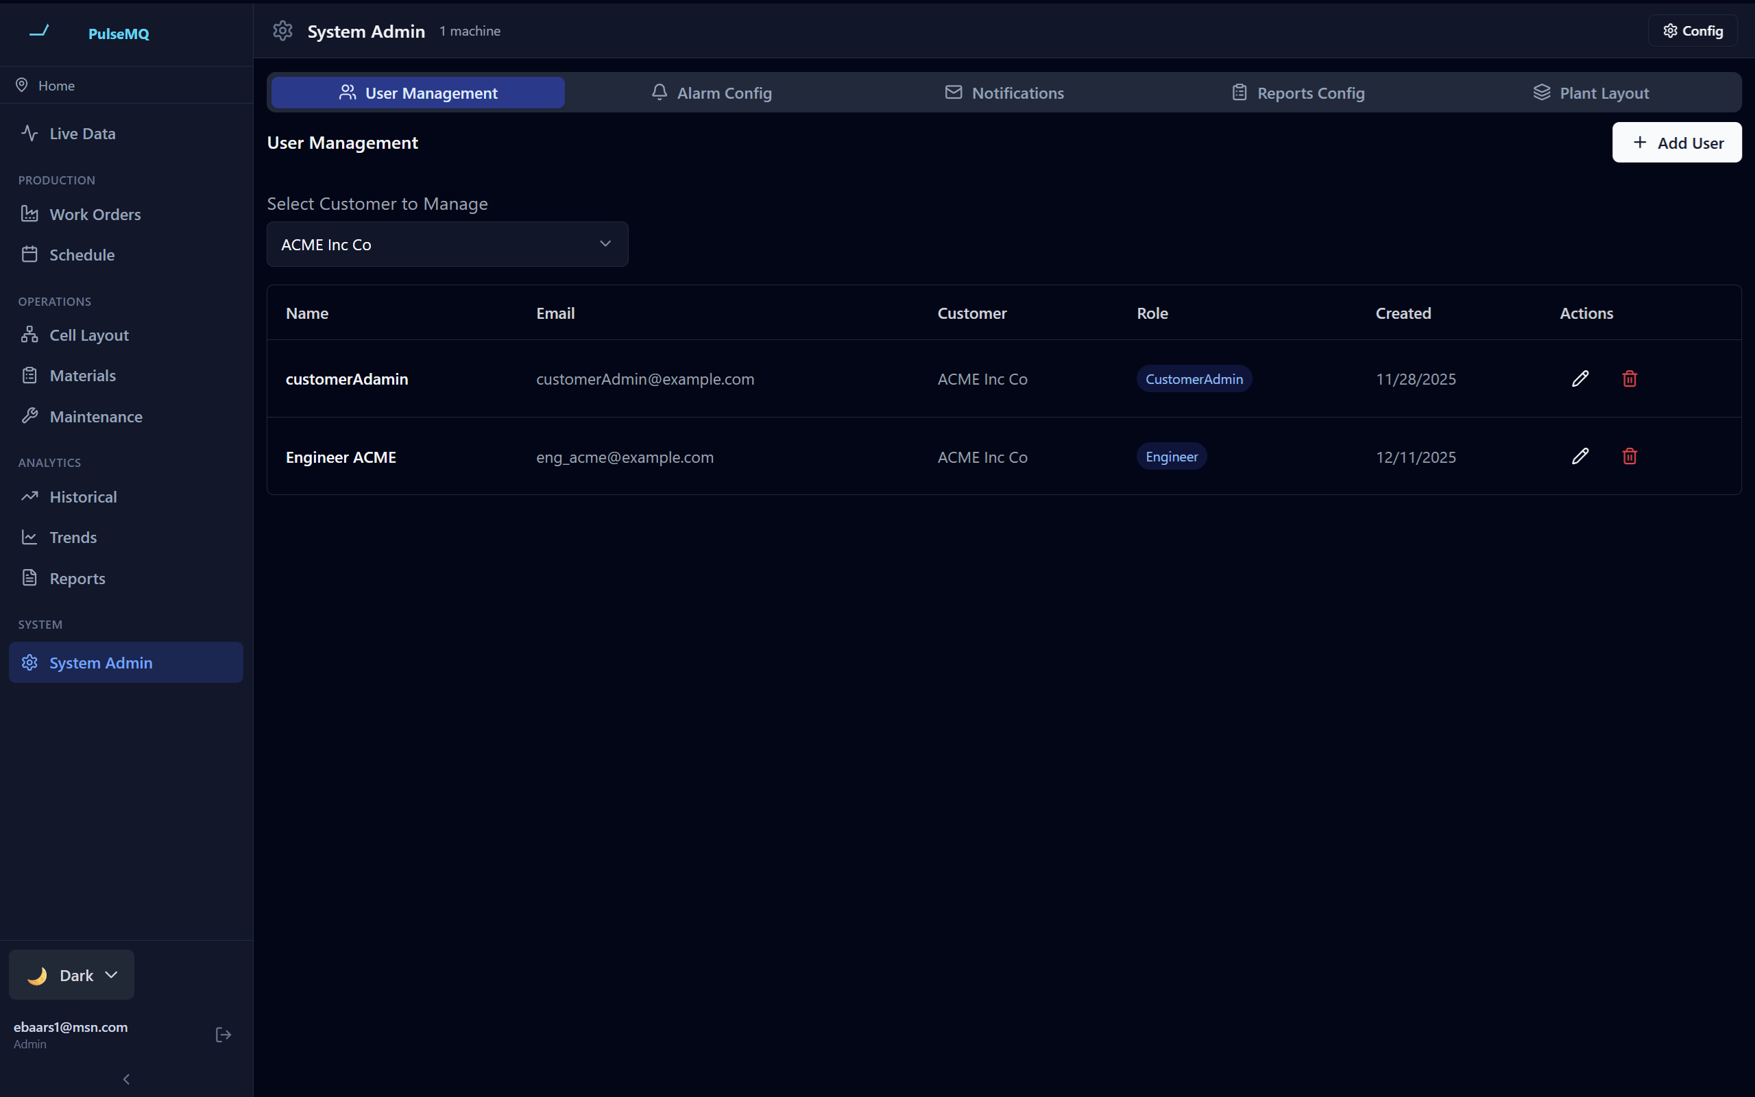Edit the Engineer ACME user

pos(1579,457)
